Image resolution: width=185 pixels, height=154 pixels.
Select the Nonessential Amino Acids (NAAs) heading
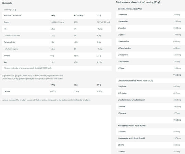point(132,126)
